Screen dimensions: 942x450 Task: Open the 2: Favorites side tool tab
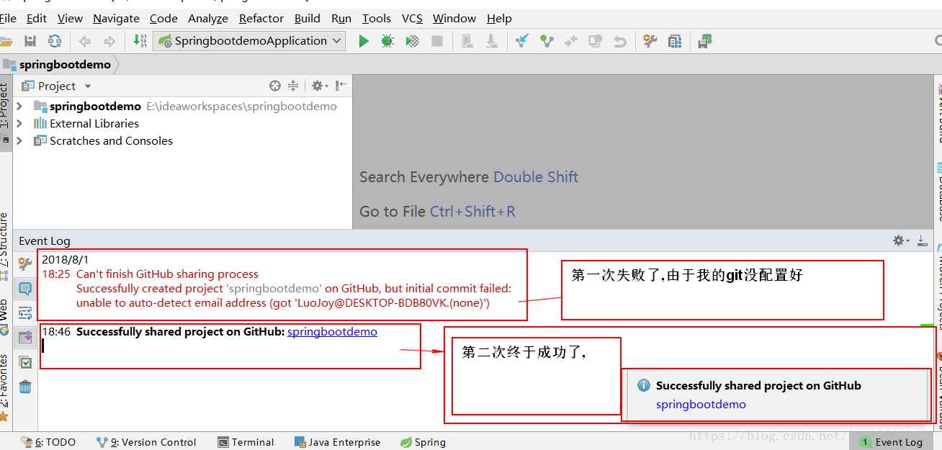(5, 387)
